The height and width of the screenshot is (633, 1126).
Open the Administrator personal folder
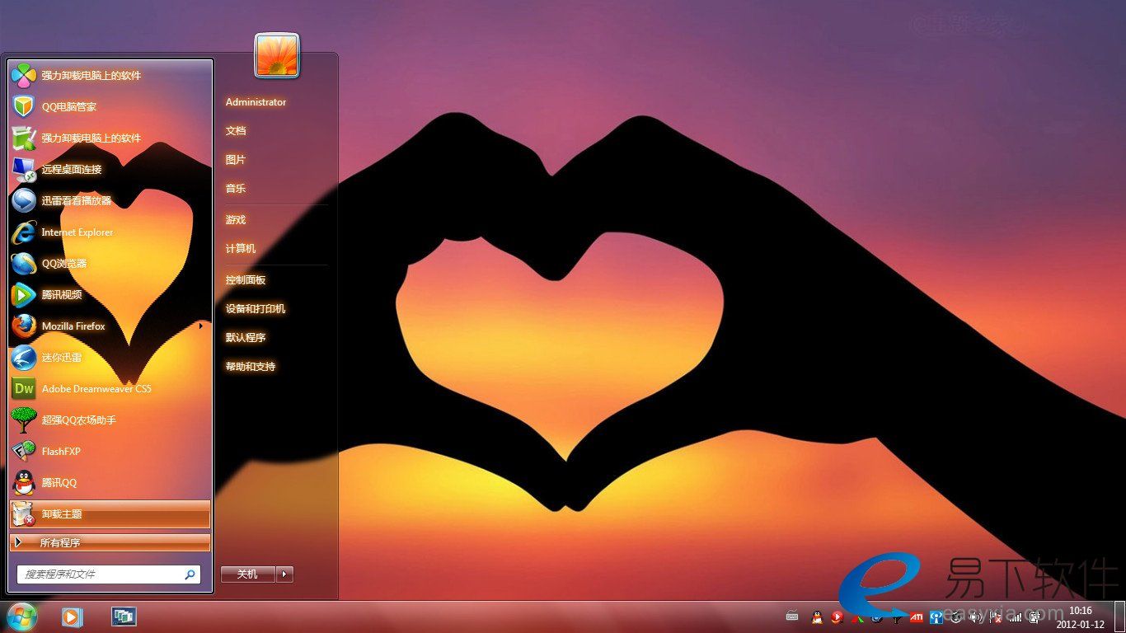pos(256,102)
